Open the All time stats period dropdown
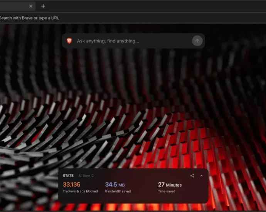Viewport: 266px width, 212px height. tap(86, 176)
